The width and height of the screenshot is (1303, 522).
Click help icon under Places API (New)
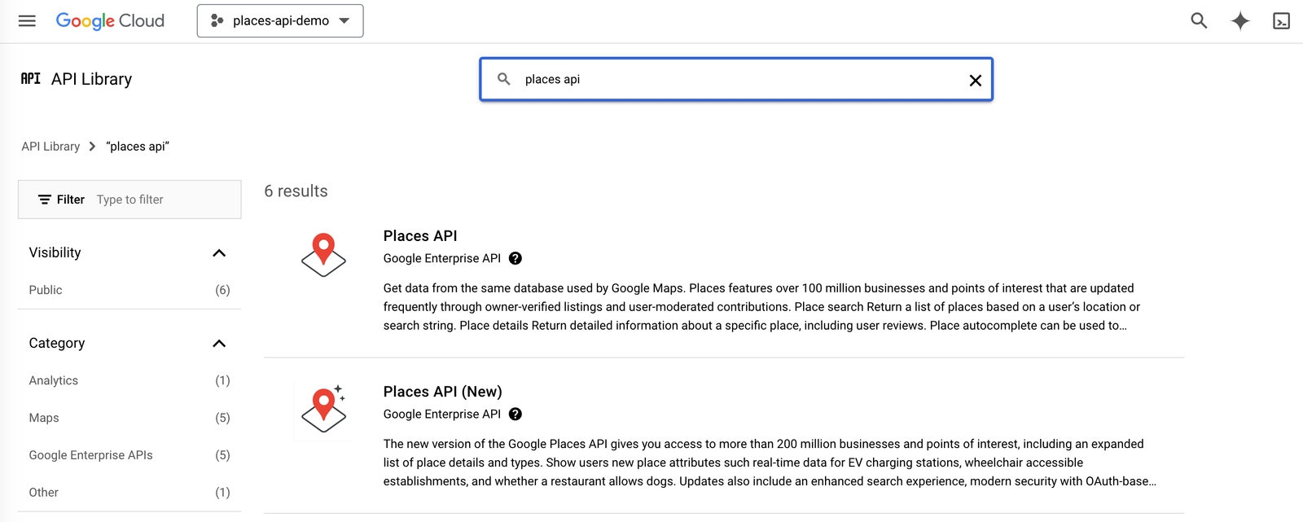[x=515, y=414]
